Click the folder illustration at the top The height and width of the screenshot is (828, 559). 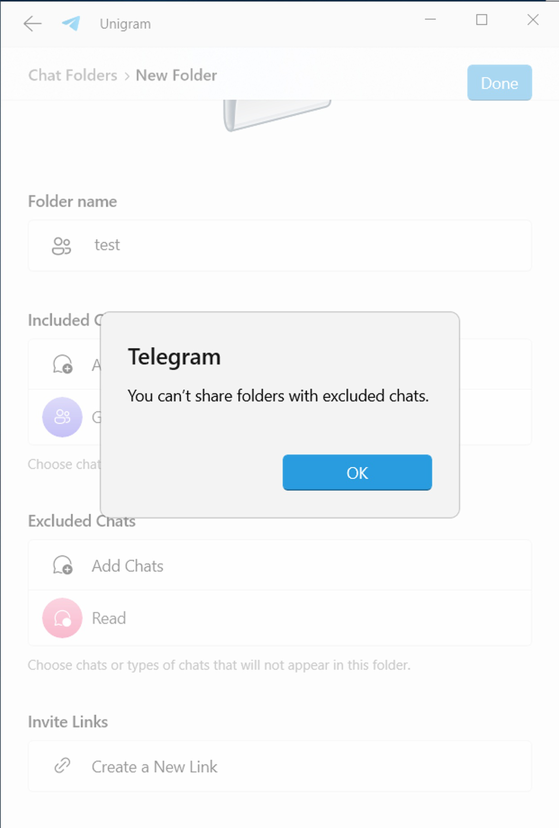click(277, 115)
